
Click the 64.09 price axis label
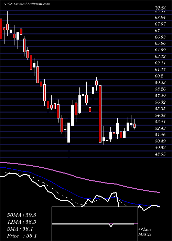[x=160, y=50]
